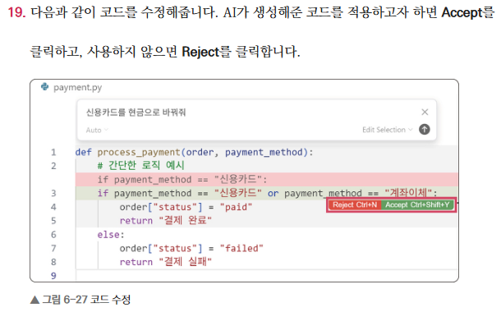The height and width of the screenshot is (312, 501).
Task: Click line number 8 in the gutter
Action: coord(53,262)
